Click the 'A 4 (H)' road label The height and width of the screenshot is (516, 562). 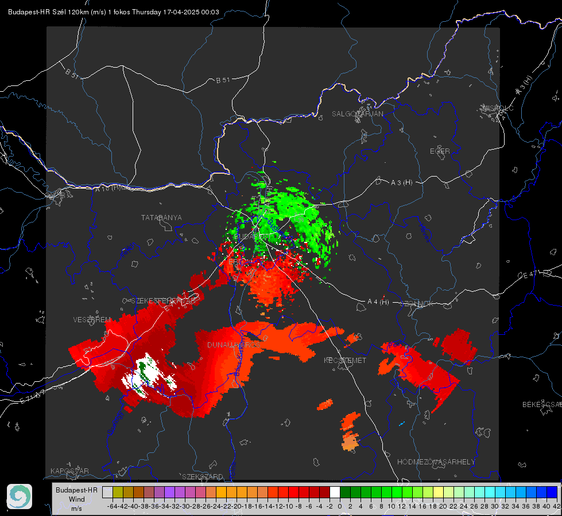pyautogui.click(x=378, y=302)
